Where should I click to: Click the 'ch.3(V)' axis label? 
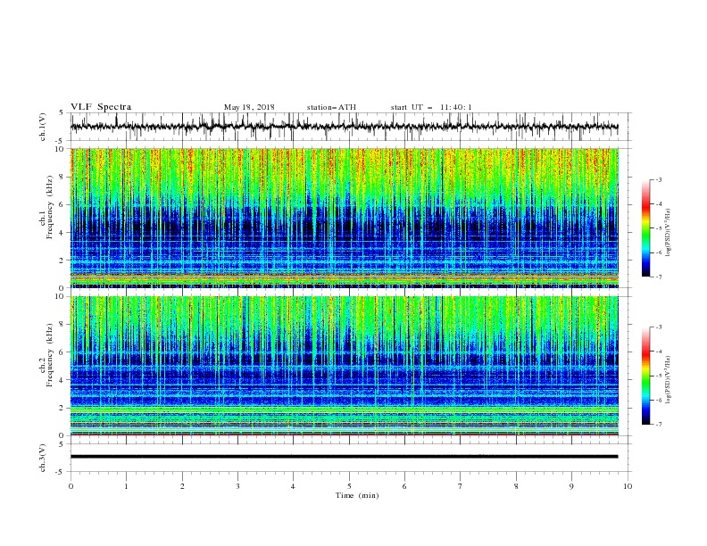pos(42,458)
